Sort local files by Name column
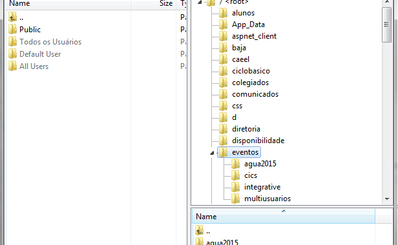 (68, 4)
